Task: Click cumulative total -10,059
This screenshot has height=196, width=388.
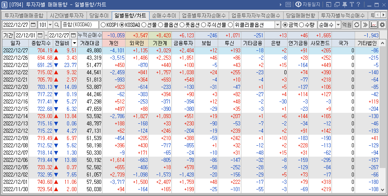Action: click(116, 35)
